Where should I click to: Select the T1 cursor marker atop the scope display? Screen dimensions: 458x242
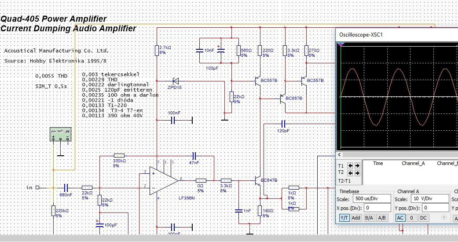pos(341,44)
